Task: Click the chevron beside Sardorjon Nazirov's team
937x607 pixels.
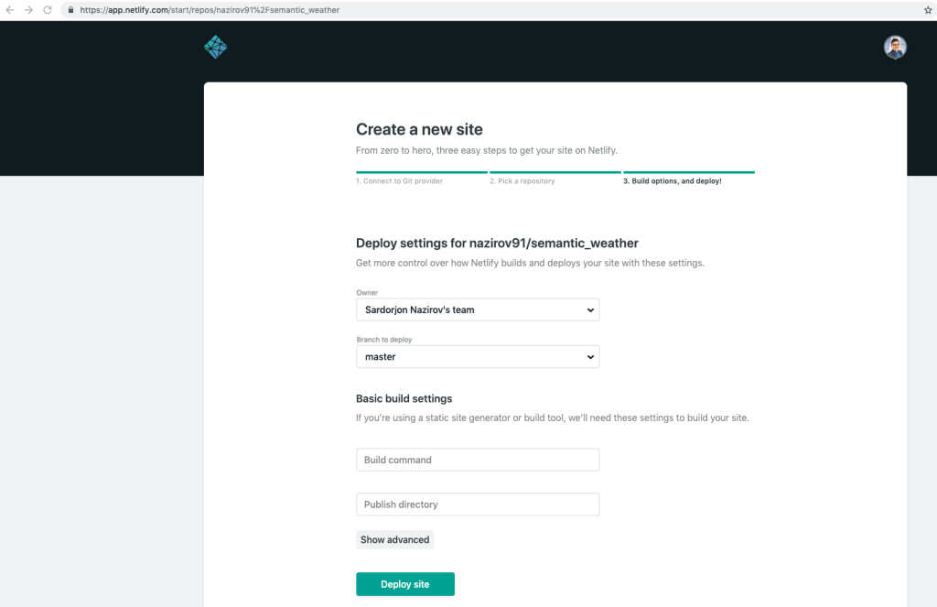Action: coord(591,309)
